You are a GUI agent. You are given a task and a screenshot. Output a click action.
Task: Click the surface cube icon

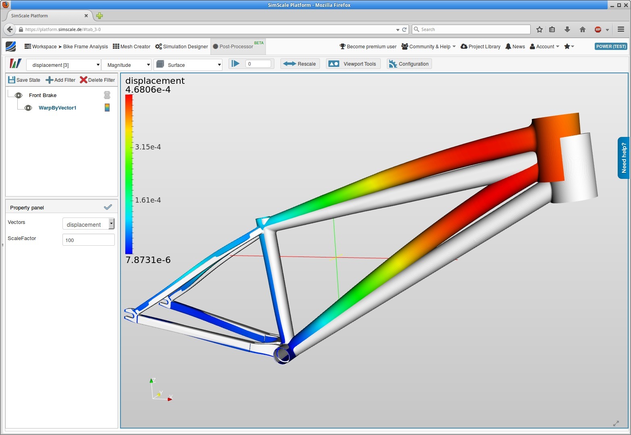coord(160,64)
